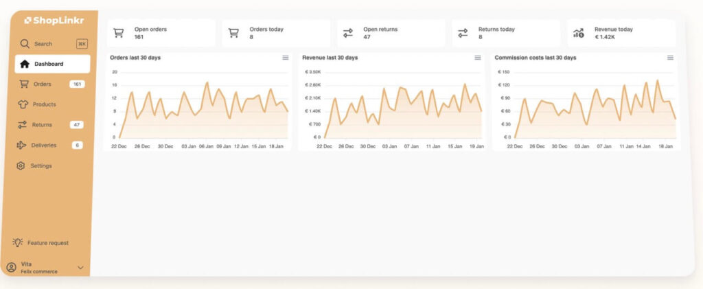Click the Deliveries count badge showing 6
Image resolution: width=703 pixels, height=289 pixels.
[x=77, y=145]
